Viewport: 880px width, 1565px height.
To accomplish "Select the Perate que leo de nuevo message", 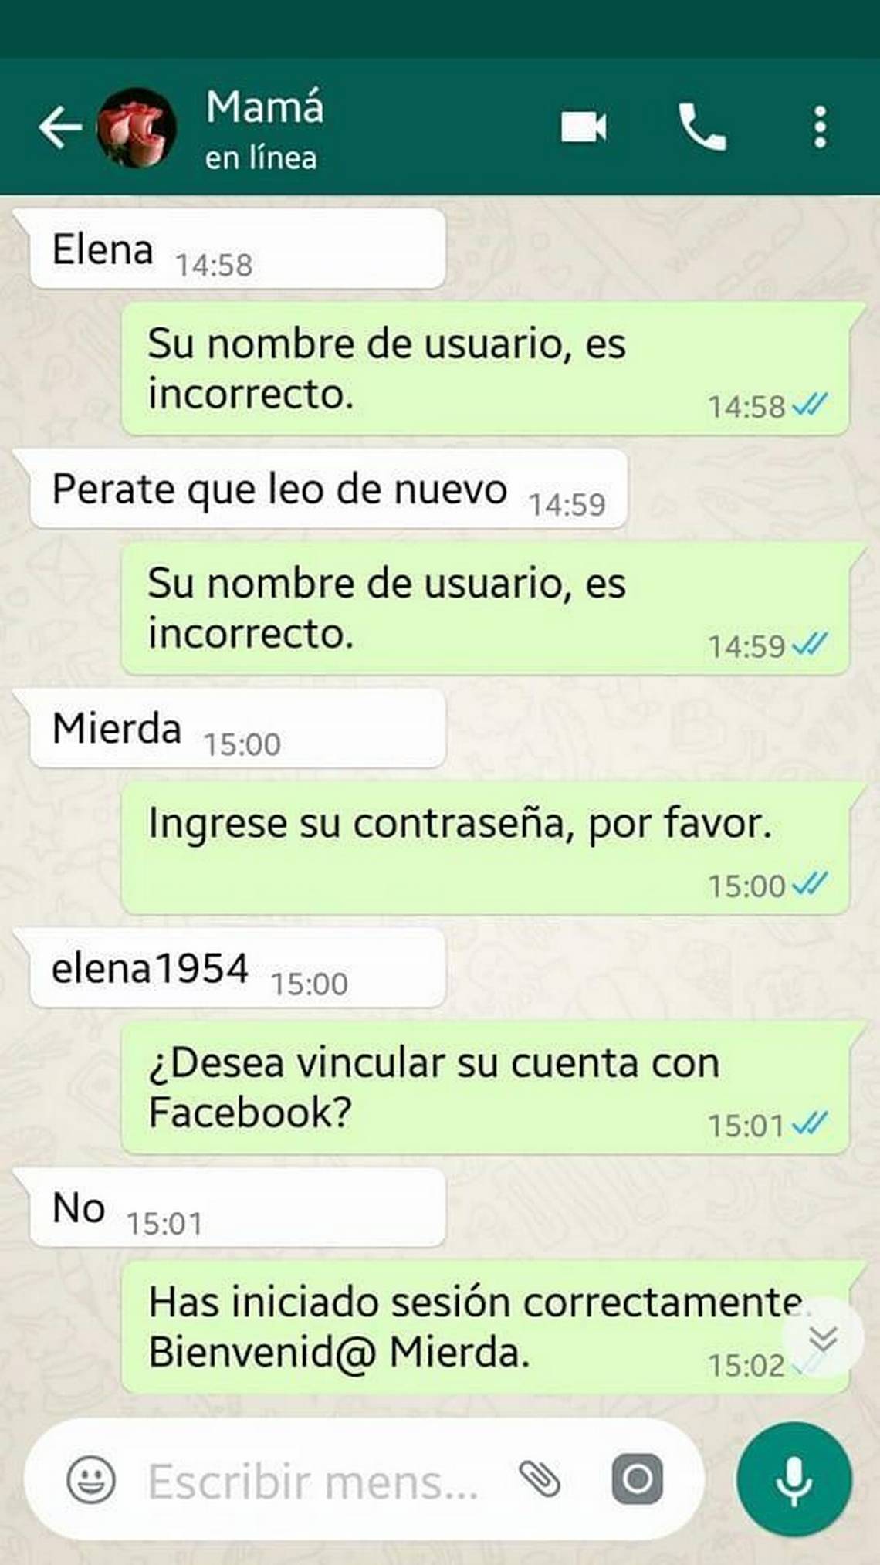I will [x=328, y=489].
